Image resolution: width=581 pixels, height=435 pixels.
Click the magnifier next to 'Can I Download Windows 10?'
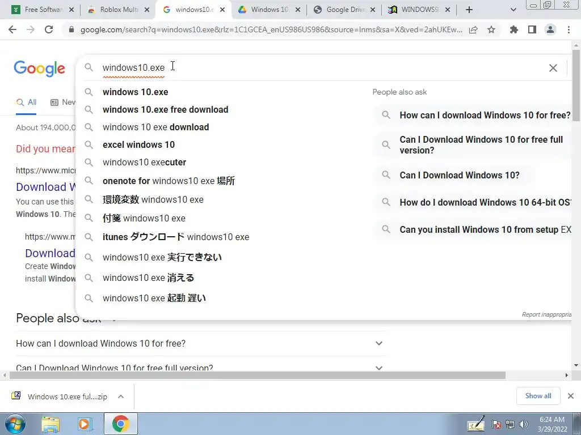pos(386,175)
